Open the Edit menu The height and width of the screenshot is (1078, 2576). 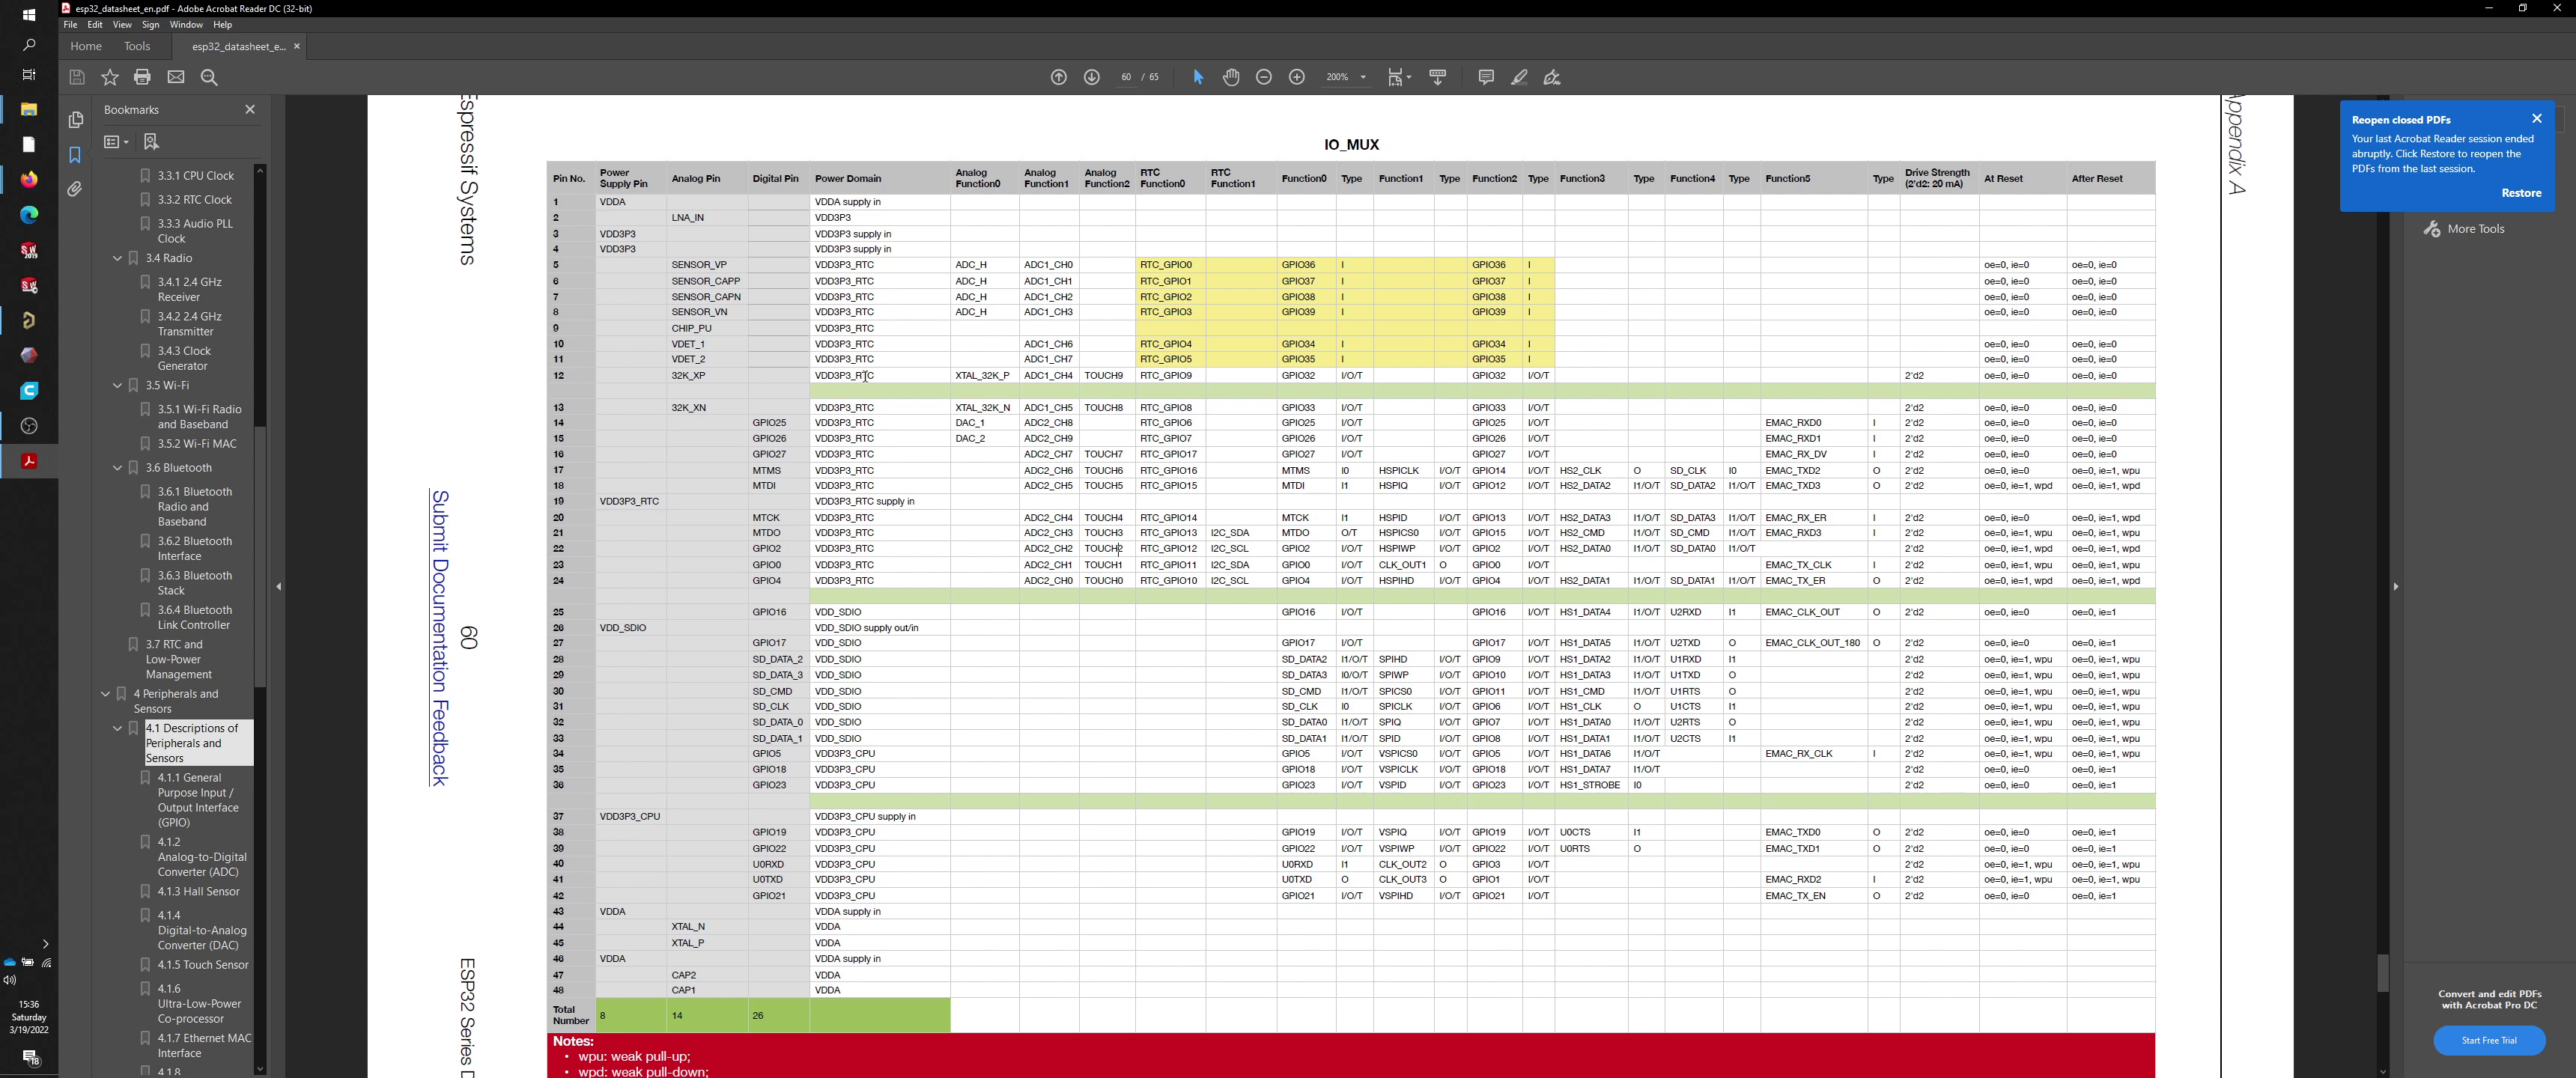95,25
